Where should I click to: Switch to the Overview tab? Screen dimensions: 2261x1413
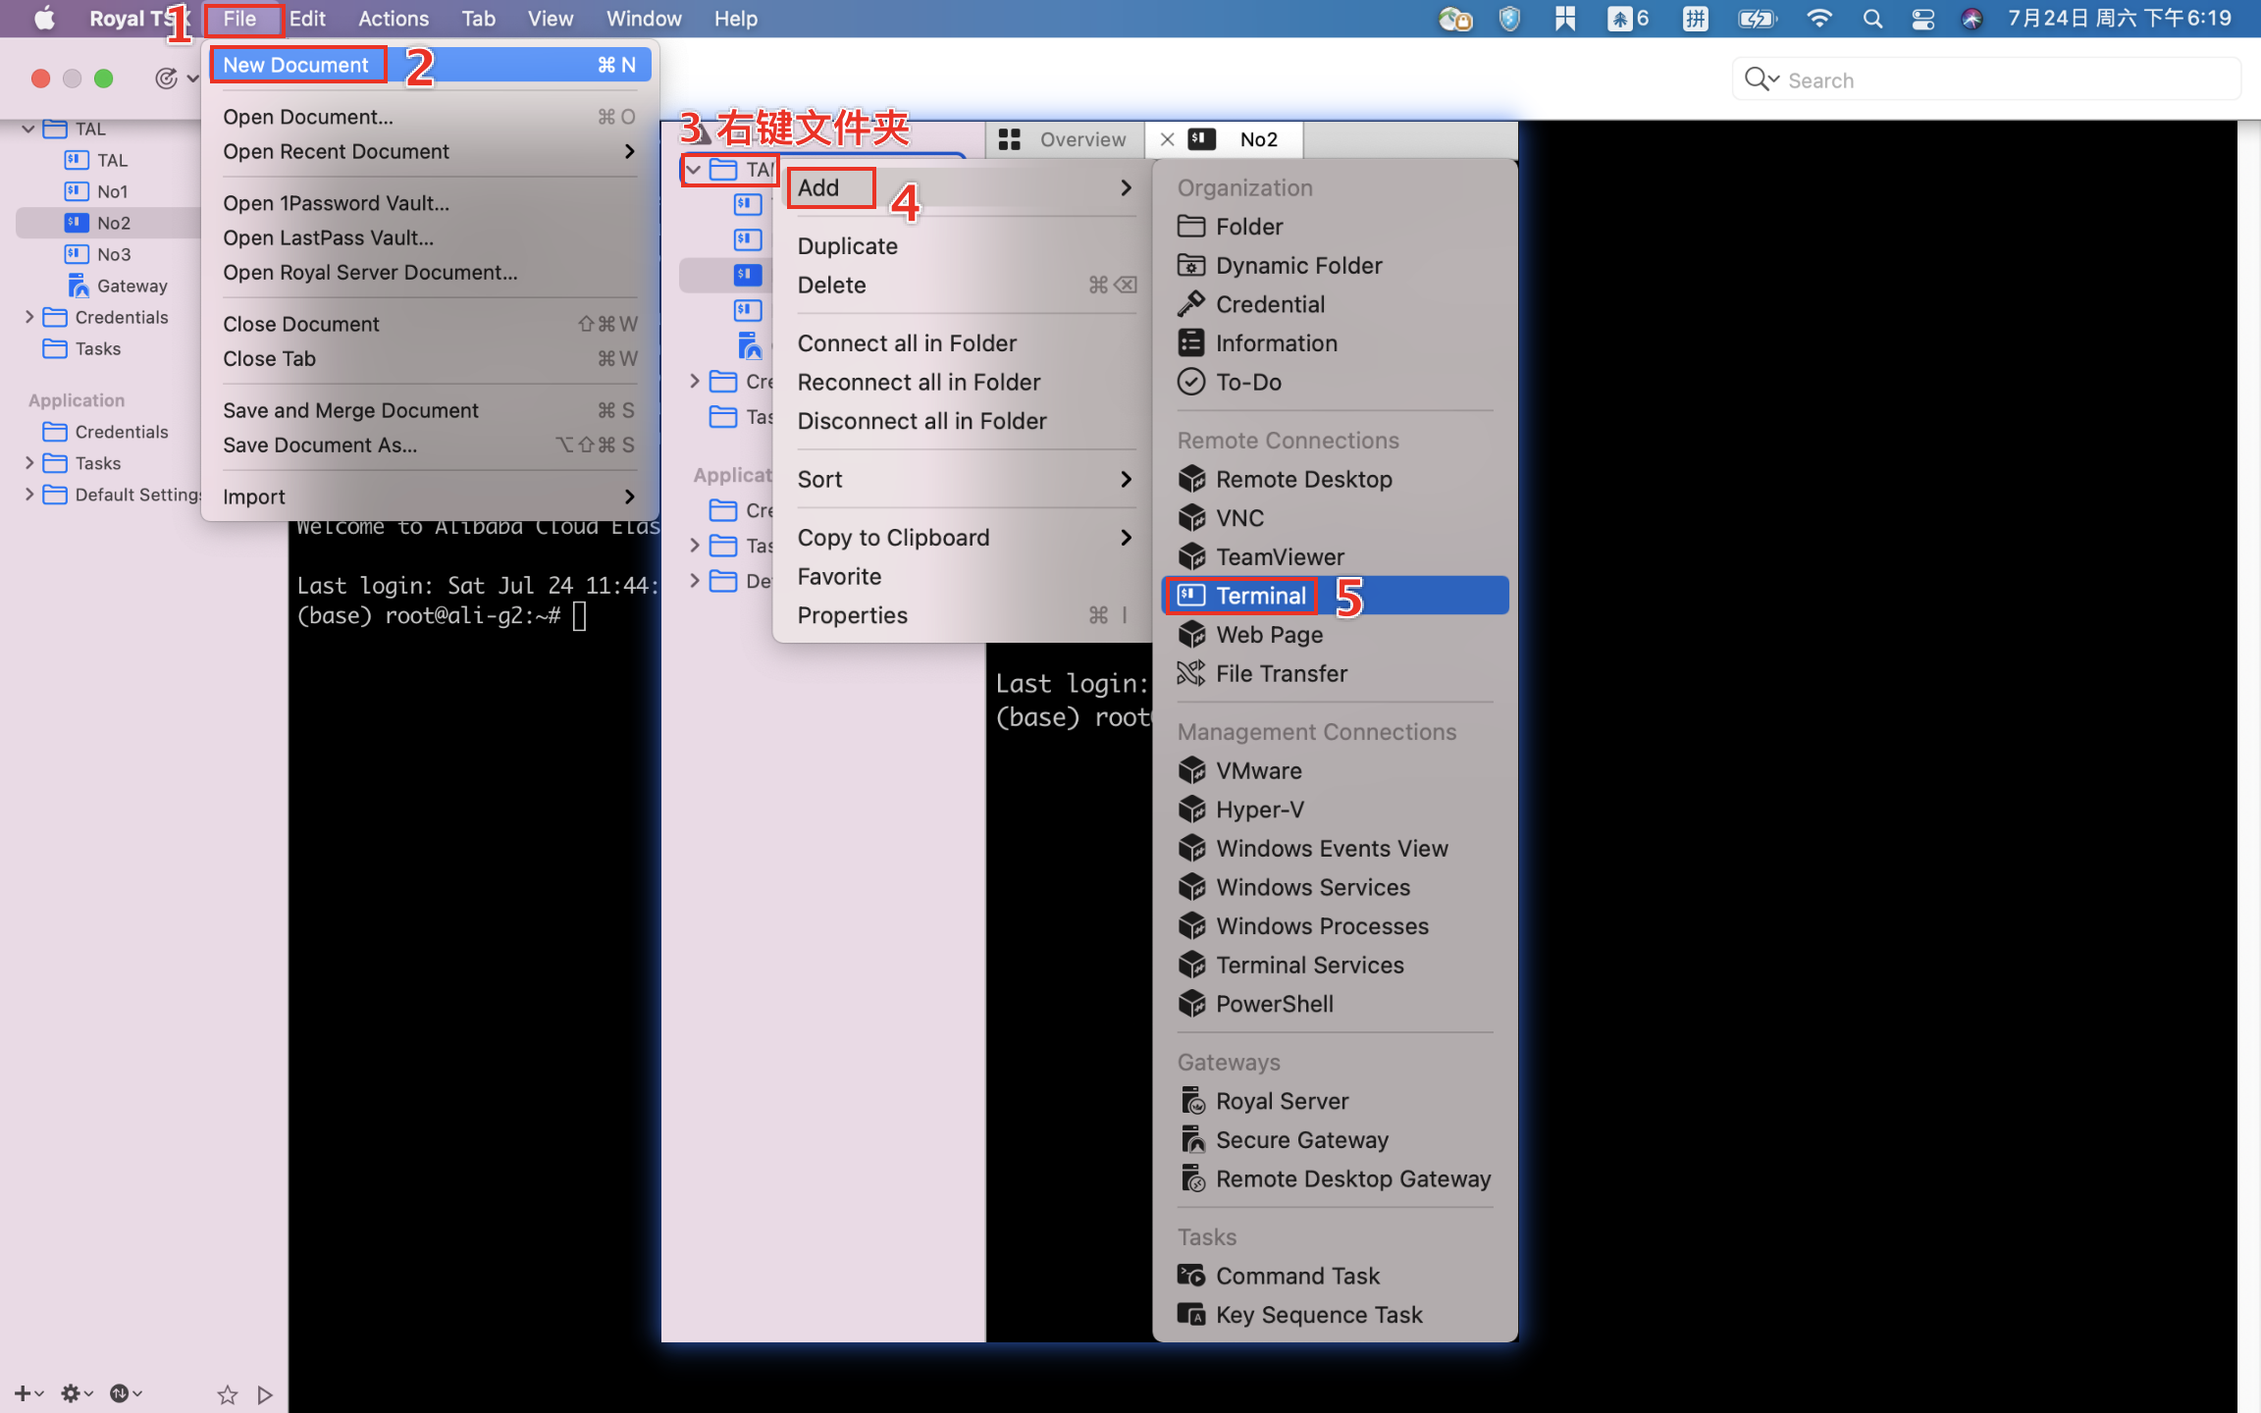[1065, 139]
